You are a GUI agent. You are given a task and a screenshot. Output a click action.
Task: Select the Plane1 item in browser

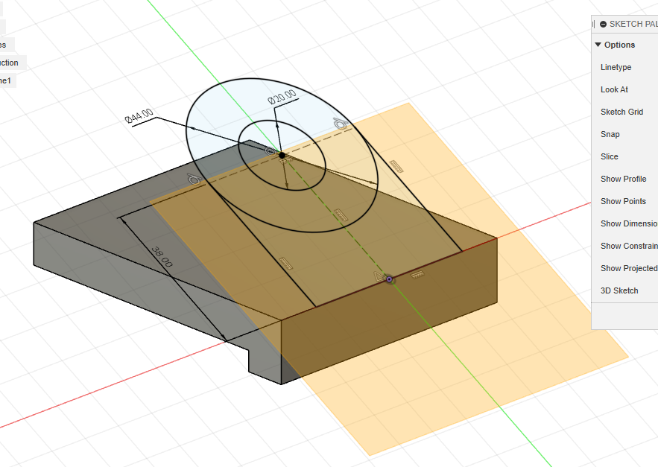pyautogui.click(x=6, y=80)
